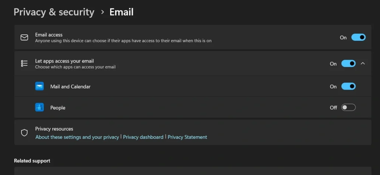This screenshot has width=380, height=175.
Task: Select the Email access description text
Action: 123,41
